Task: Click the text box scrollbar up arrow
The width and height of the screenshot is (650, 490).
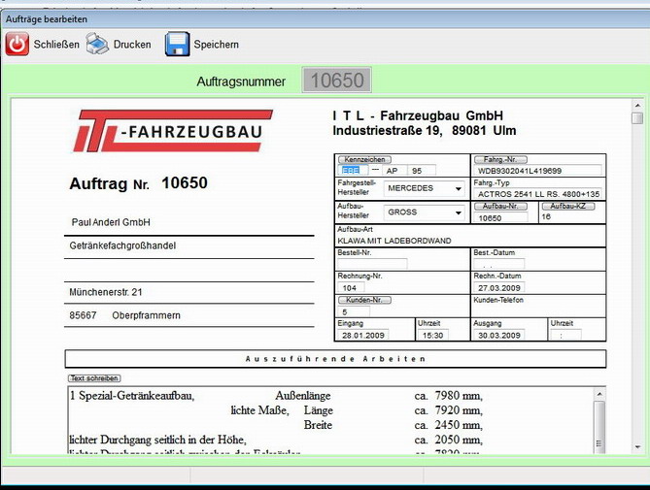Action: (x=599, y=393)
